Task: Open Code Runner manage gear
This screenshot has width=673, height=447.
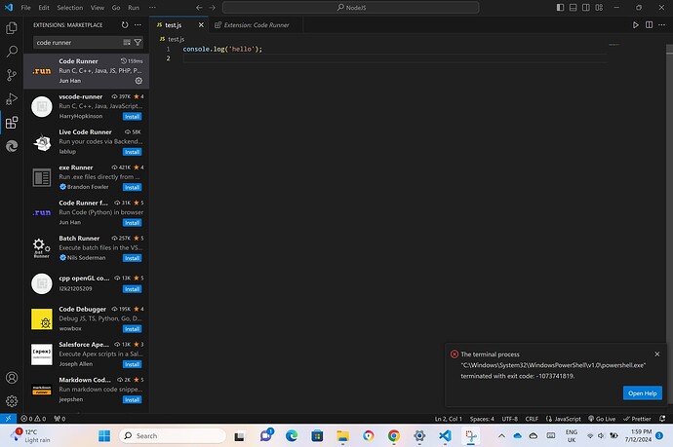Action: click(139, 81)
